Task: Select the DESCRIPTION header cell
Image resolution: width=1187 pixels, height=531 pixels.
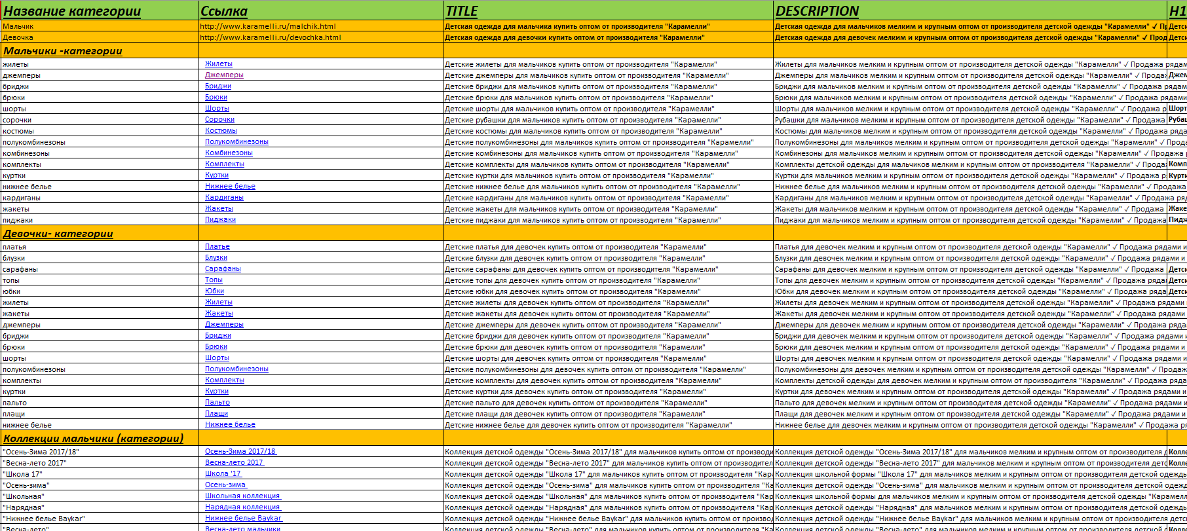Action: click(x=970, y=10)
